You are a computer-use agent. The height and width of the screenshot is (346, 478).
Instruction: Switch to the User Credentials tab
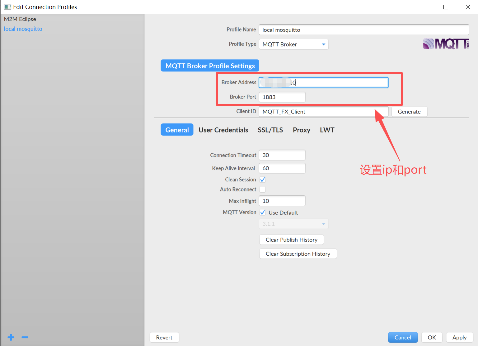point(223,130)
